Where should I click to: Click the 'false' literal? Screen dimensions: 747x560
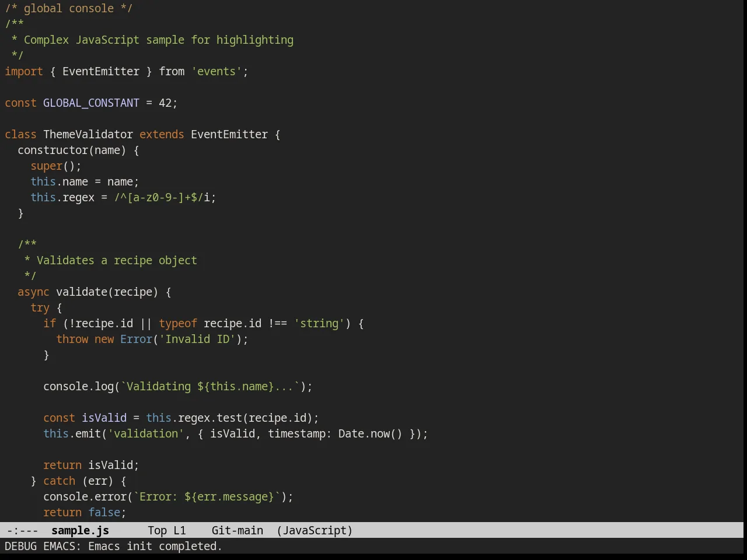(104, 512)
